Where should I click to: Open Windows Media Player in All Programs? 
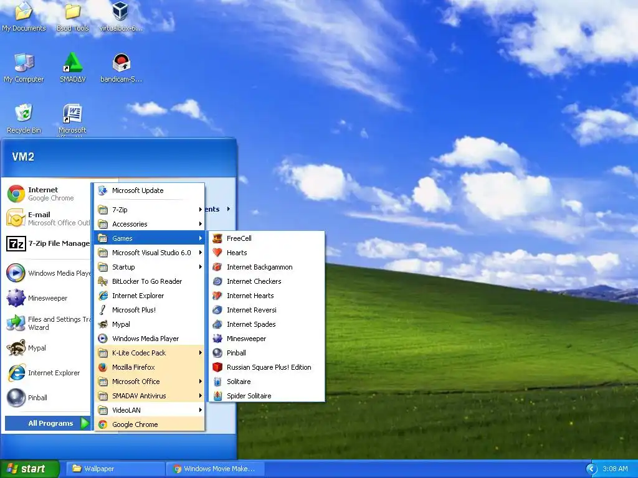point(150,339)
